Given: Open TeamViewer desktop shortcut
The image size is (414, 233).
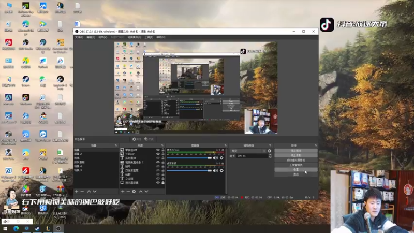Looking at the screenshot, I should (43, 136).
